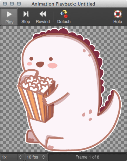Screen dimensions: 127x161
Task: Open the 10 fps speed dropdown
Action: tap(36, 157)
